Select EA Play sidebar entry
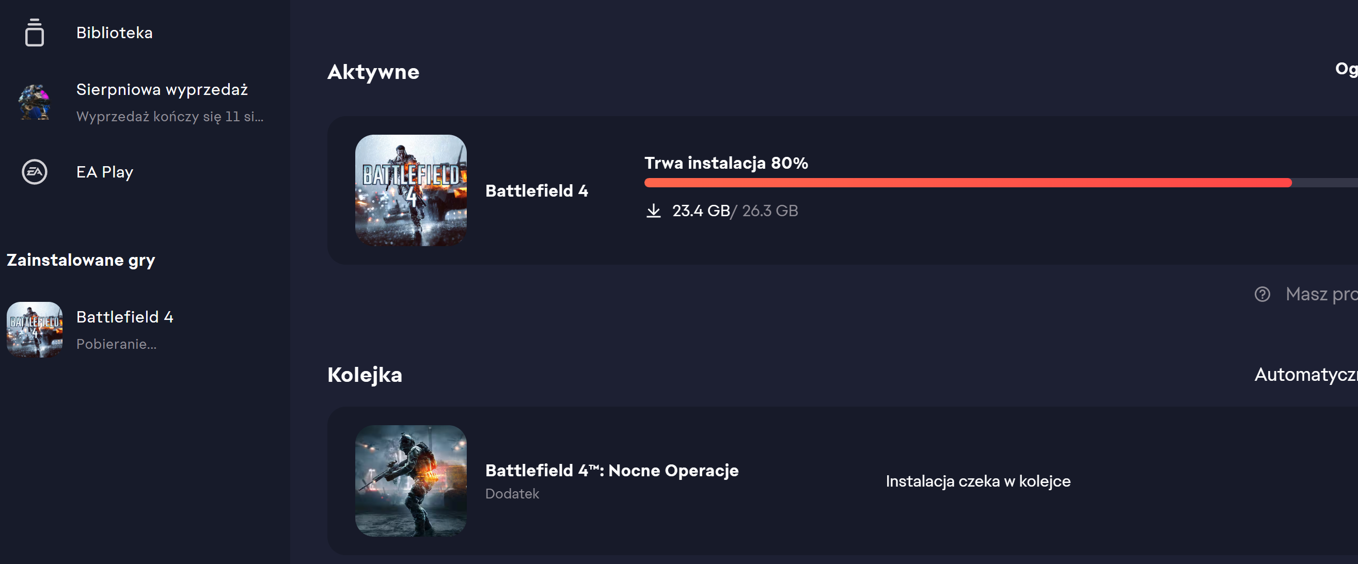 104,172
